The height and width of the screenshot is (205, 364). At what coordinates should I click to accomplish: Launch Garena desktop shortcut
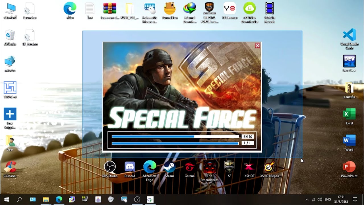tap(189, 169)
